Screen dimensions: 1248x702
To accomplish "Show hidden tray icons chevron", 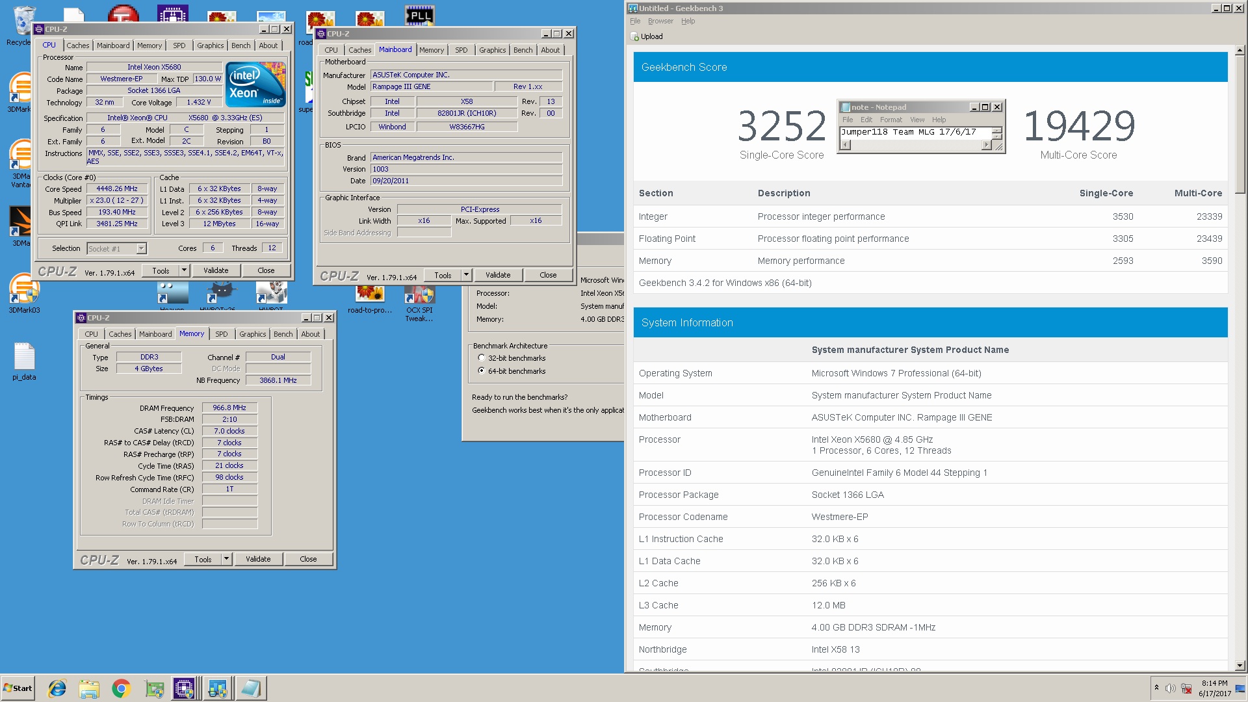I will pyautogui.click(x=1156, y=688).
